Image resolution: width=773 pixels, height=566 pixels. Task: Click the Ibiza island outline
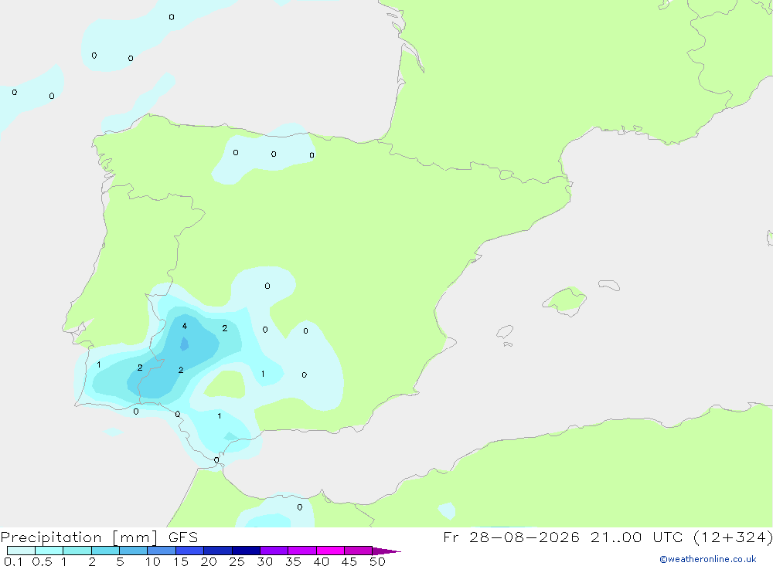click(505, 332)
